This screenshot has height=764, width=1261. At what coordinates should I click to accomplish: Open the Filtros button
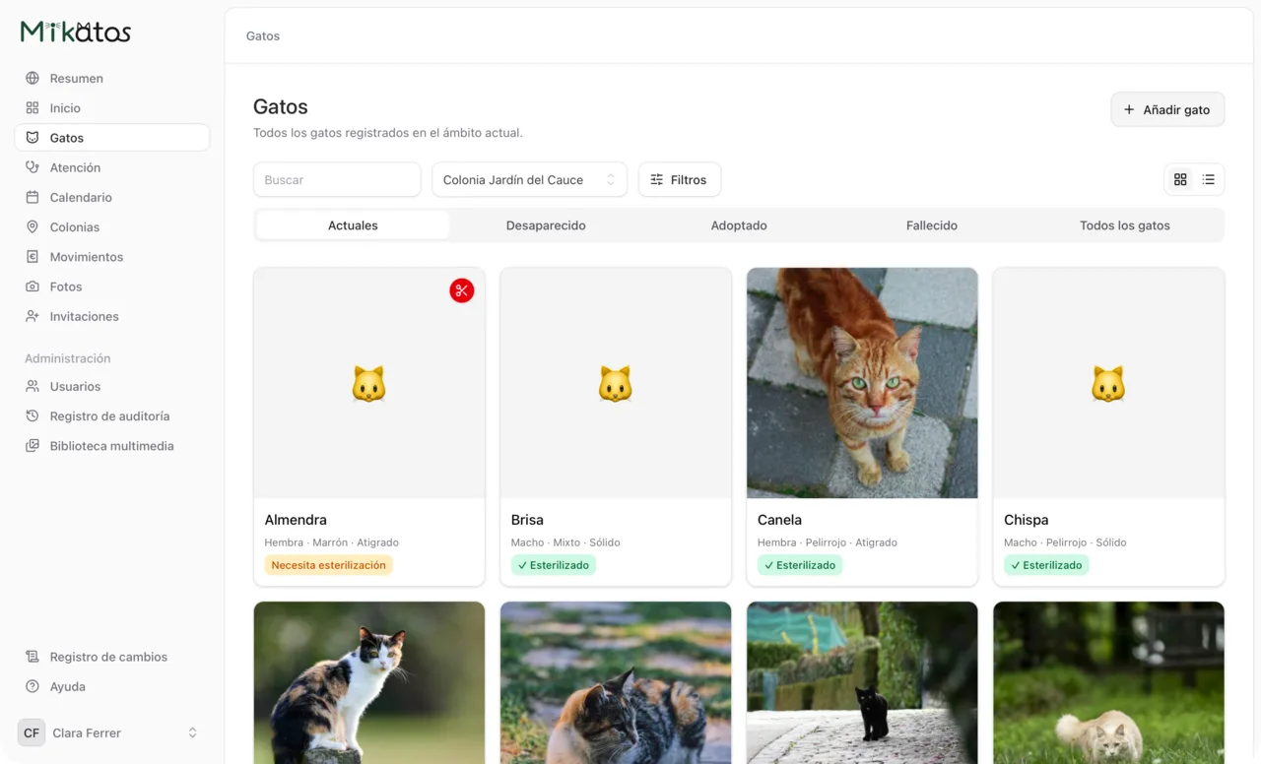tap(680, 180)
